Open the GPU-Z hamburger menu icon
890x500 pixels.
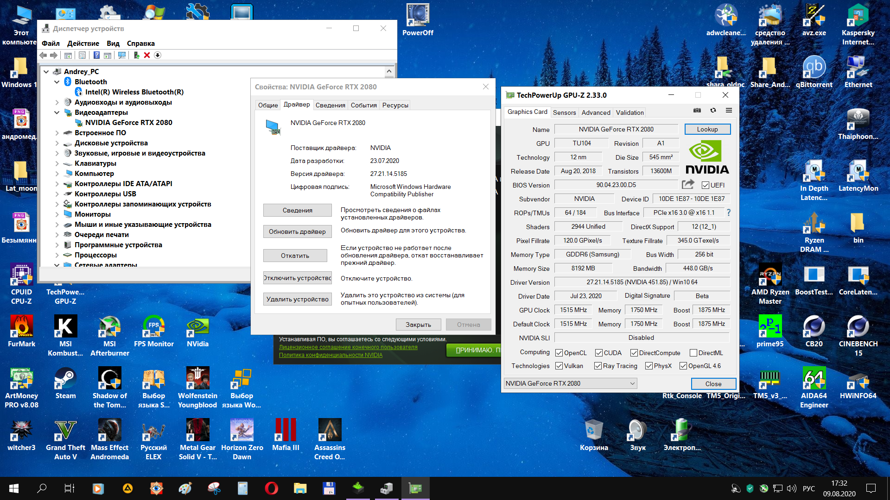click(729, 111)
